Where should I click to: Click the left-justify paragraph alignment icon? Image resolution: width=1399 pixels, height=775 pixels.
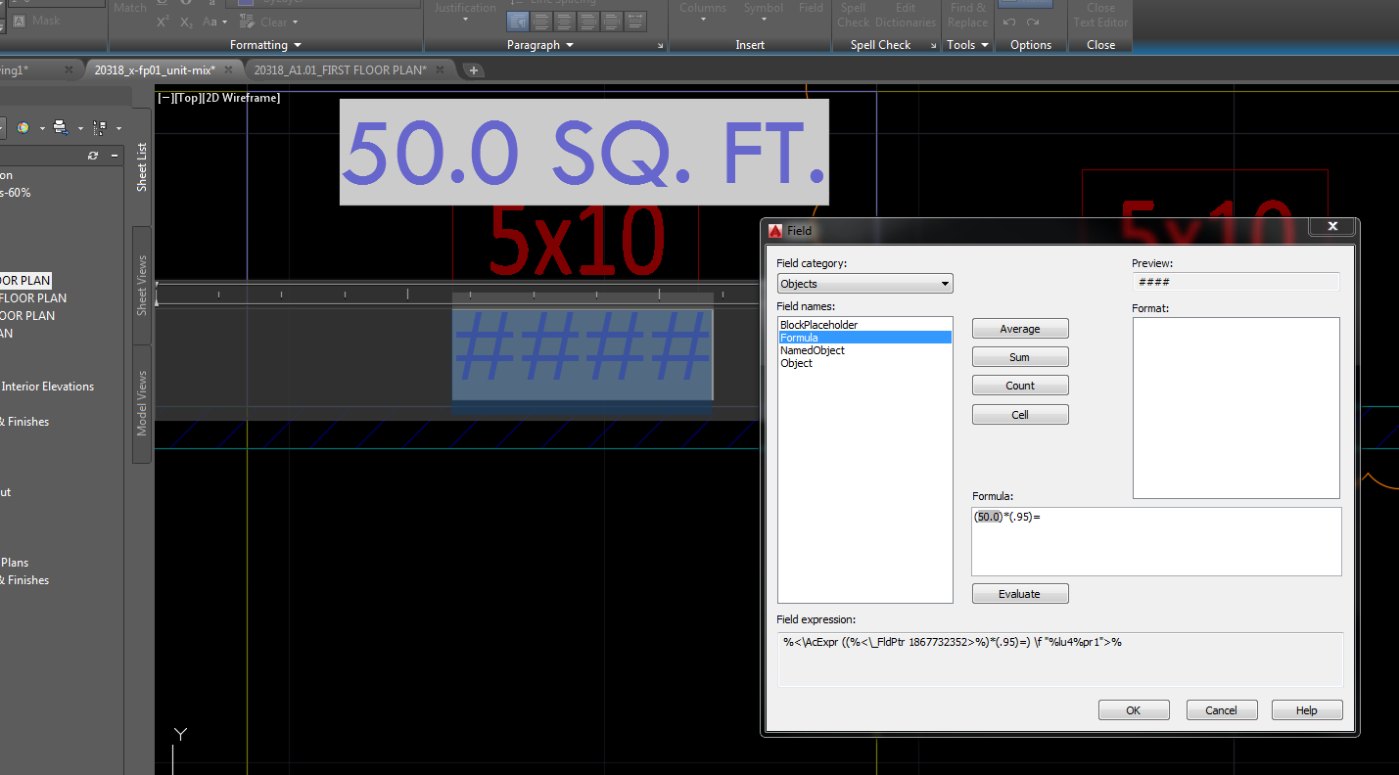coord(541,21)
